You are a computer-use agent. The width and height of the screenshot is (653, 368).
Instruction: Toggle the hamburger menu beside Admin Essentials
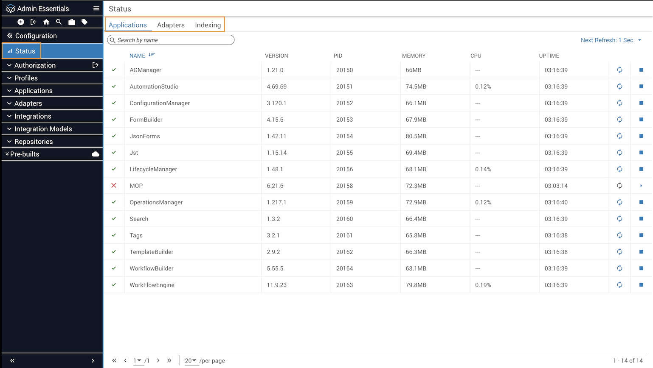pos(96,8)
